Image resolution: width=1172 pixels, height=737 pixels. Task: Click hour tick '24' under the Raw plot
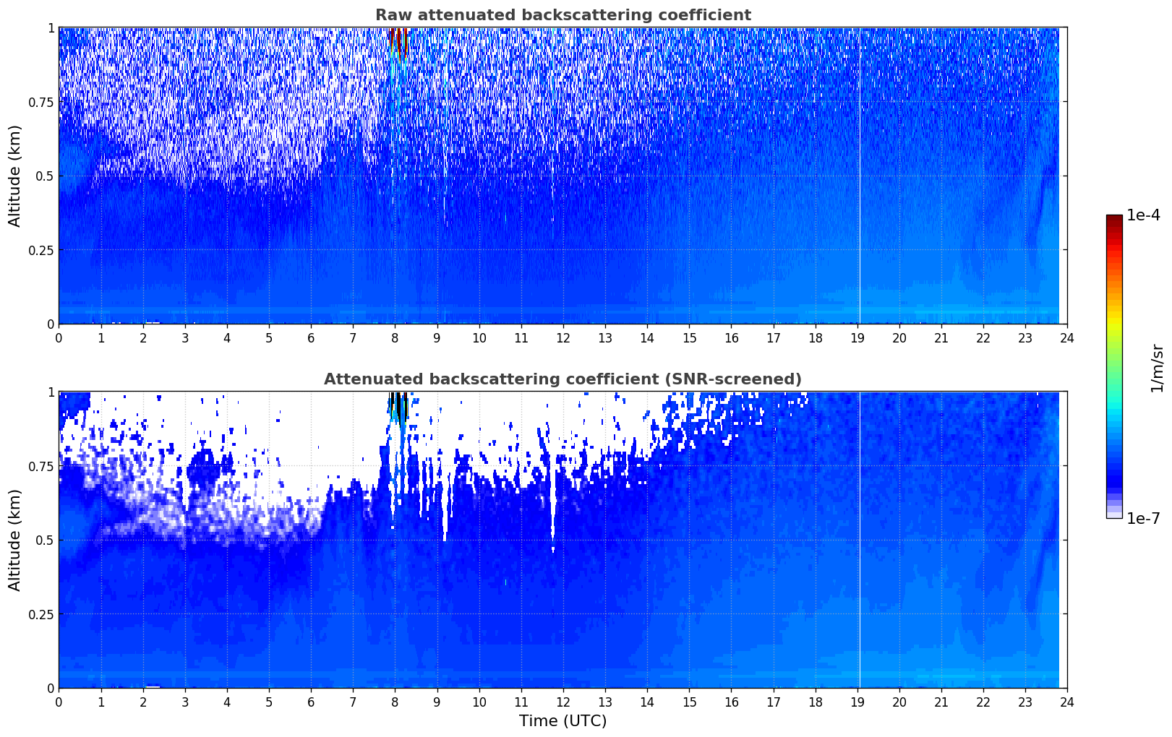[1067, 337]
